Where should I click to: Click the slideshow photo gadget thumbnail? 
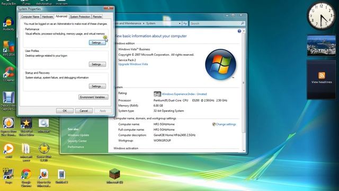322,45
